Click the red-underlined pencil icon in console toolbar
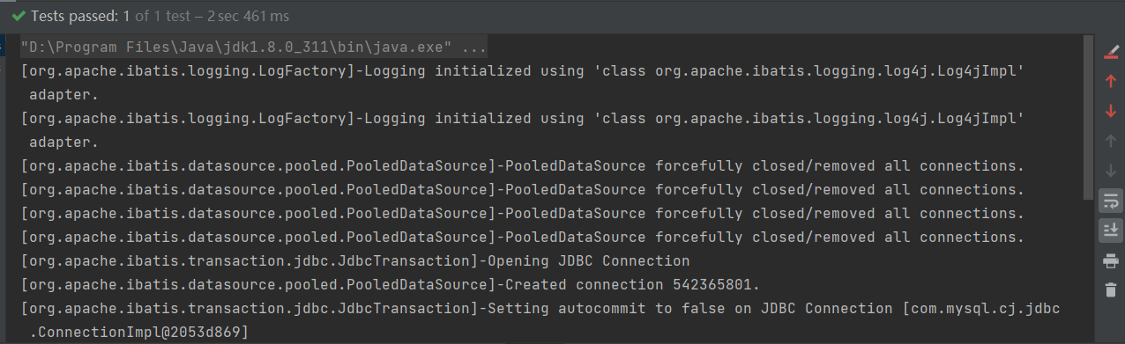 coord(1110,51)
